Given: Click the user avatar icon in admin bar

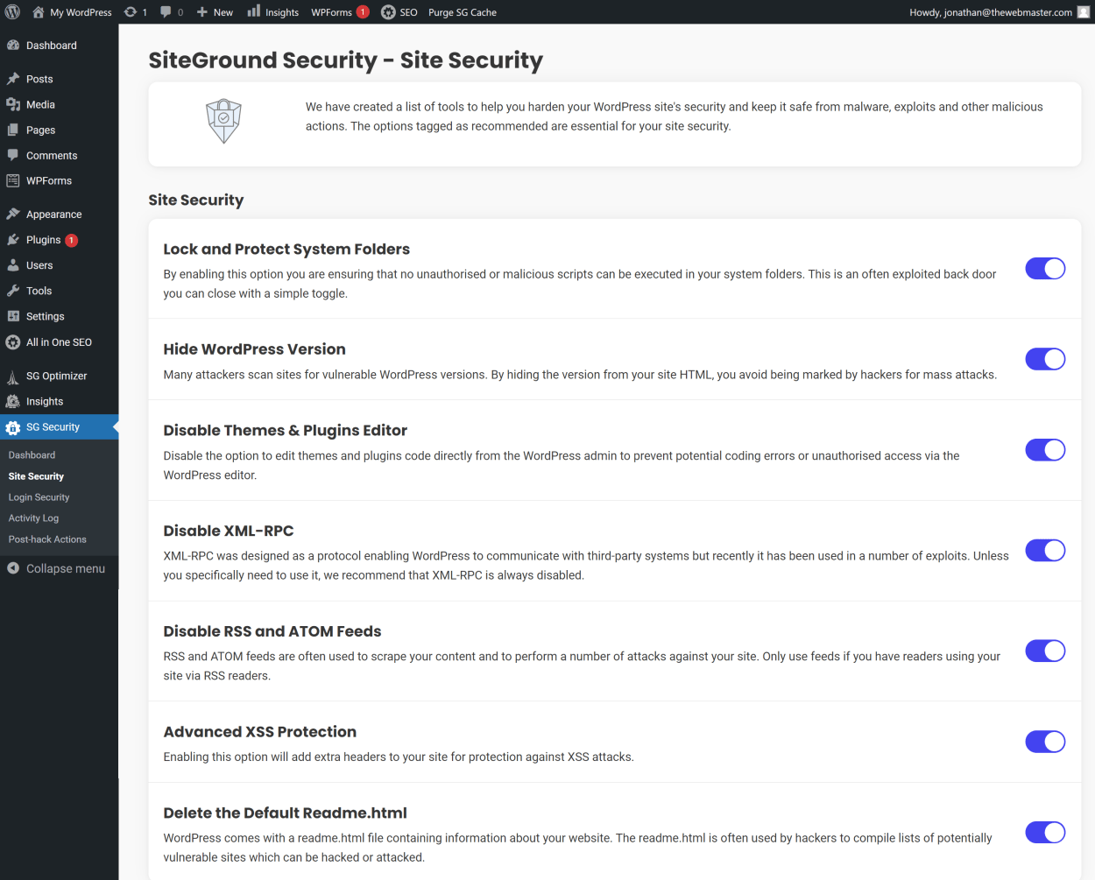Looking at the screenshot, I should [1084, 12].
